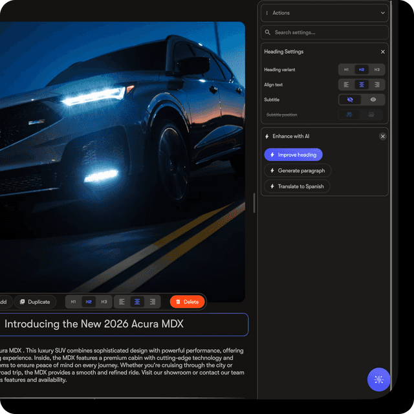Click Duplicate in the block toolbar
414x414 pixels.
pos(35,302)
